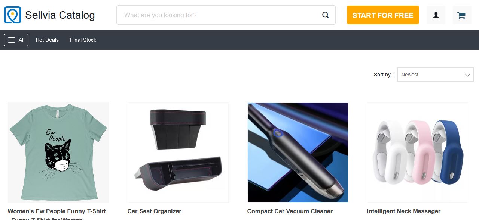Image resolution: width=479 pixels, height=220 pixels.
Task: Go to Final Stock
Action: [83, 40]
